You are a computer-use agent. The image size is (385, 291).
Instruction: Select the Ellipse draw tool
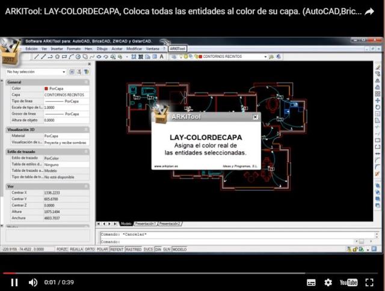point(99,57)
